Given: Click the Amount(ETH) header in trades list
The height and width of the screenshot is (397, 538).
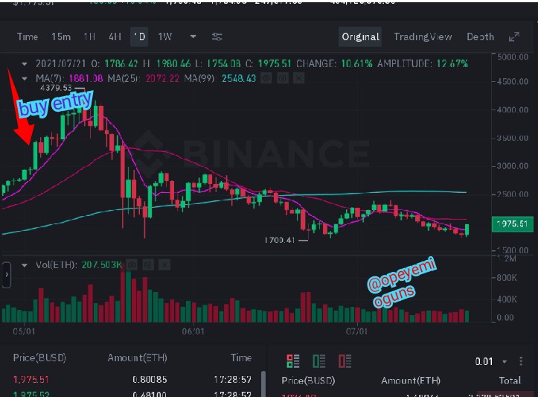Looking at the screenshot, I should (137, 358).
